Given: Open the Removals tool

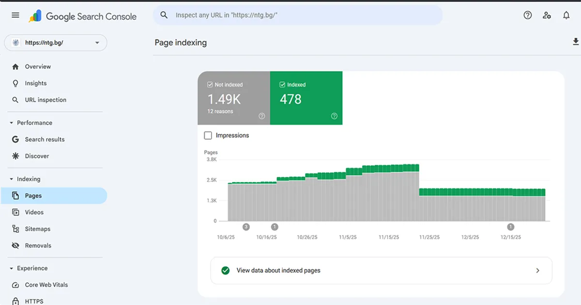Looking at the screenshot, I should click(x=39, y=245).
